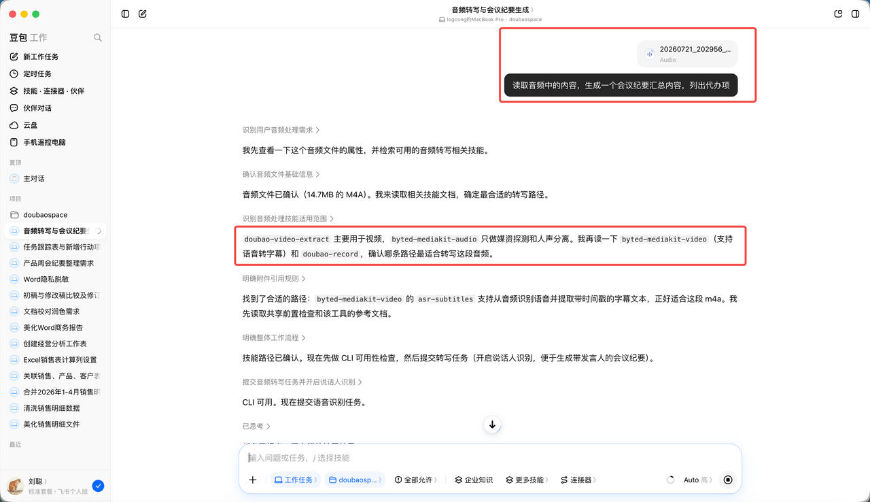Jump to the latest message with the down arrow
870x502 pixels.
(x=492, y=424)
